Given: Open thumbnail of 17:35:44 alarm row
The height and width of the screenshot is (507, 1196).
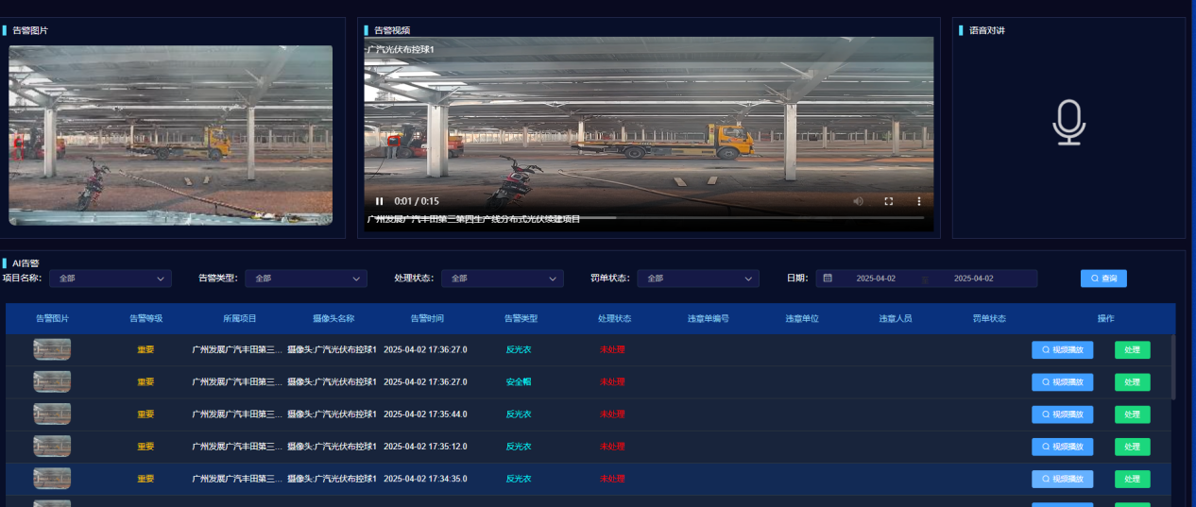Looking at the screenshot, I should point(52,414).
